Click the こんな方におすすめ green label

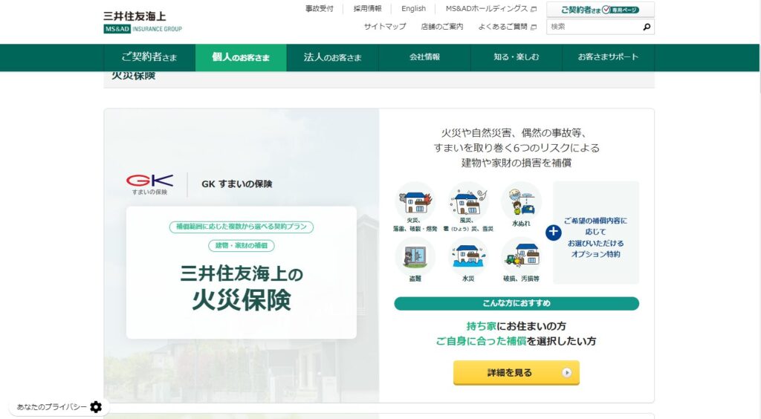click(516, 303)
